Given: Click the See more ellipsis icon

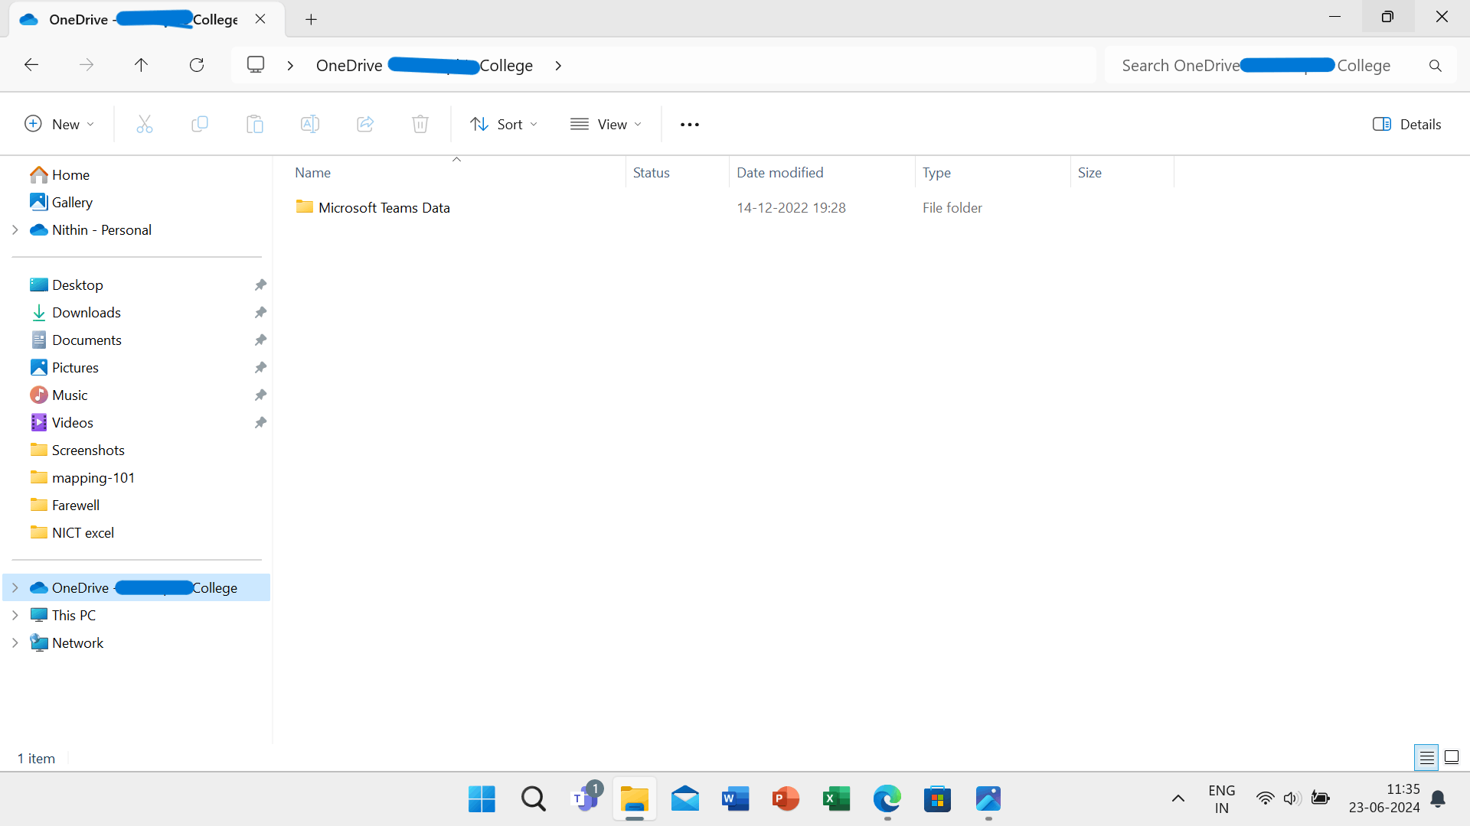Looking at the screenshot, I should click(689, 125).
